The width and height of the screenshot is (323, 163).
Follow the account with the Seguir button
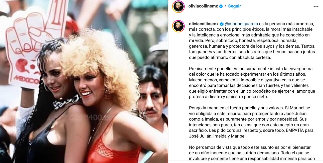(234, 6)
